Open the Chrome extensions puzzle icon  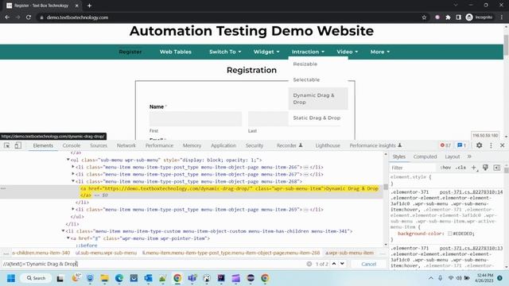tap(448, 17)
